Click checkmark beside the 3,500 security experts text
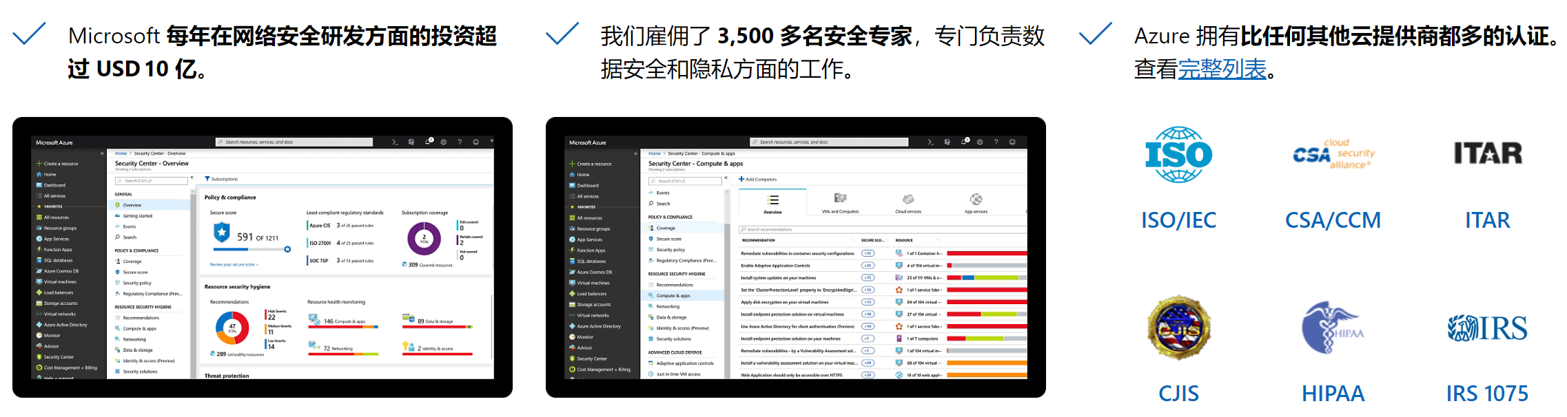Screen dimensions: 1567x417 click(562, 34)
